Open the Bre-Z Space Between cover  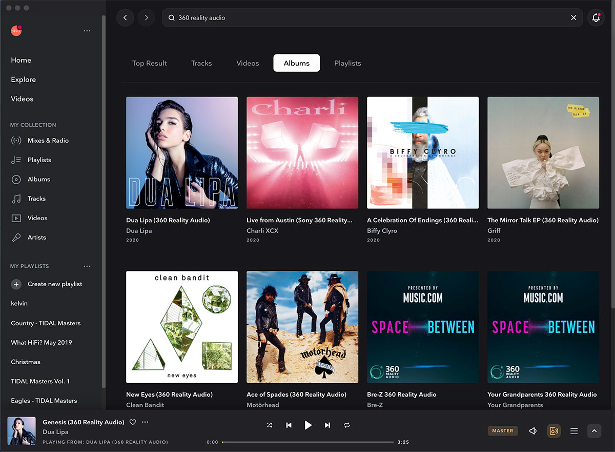[423, 327]
